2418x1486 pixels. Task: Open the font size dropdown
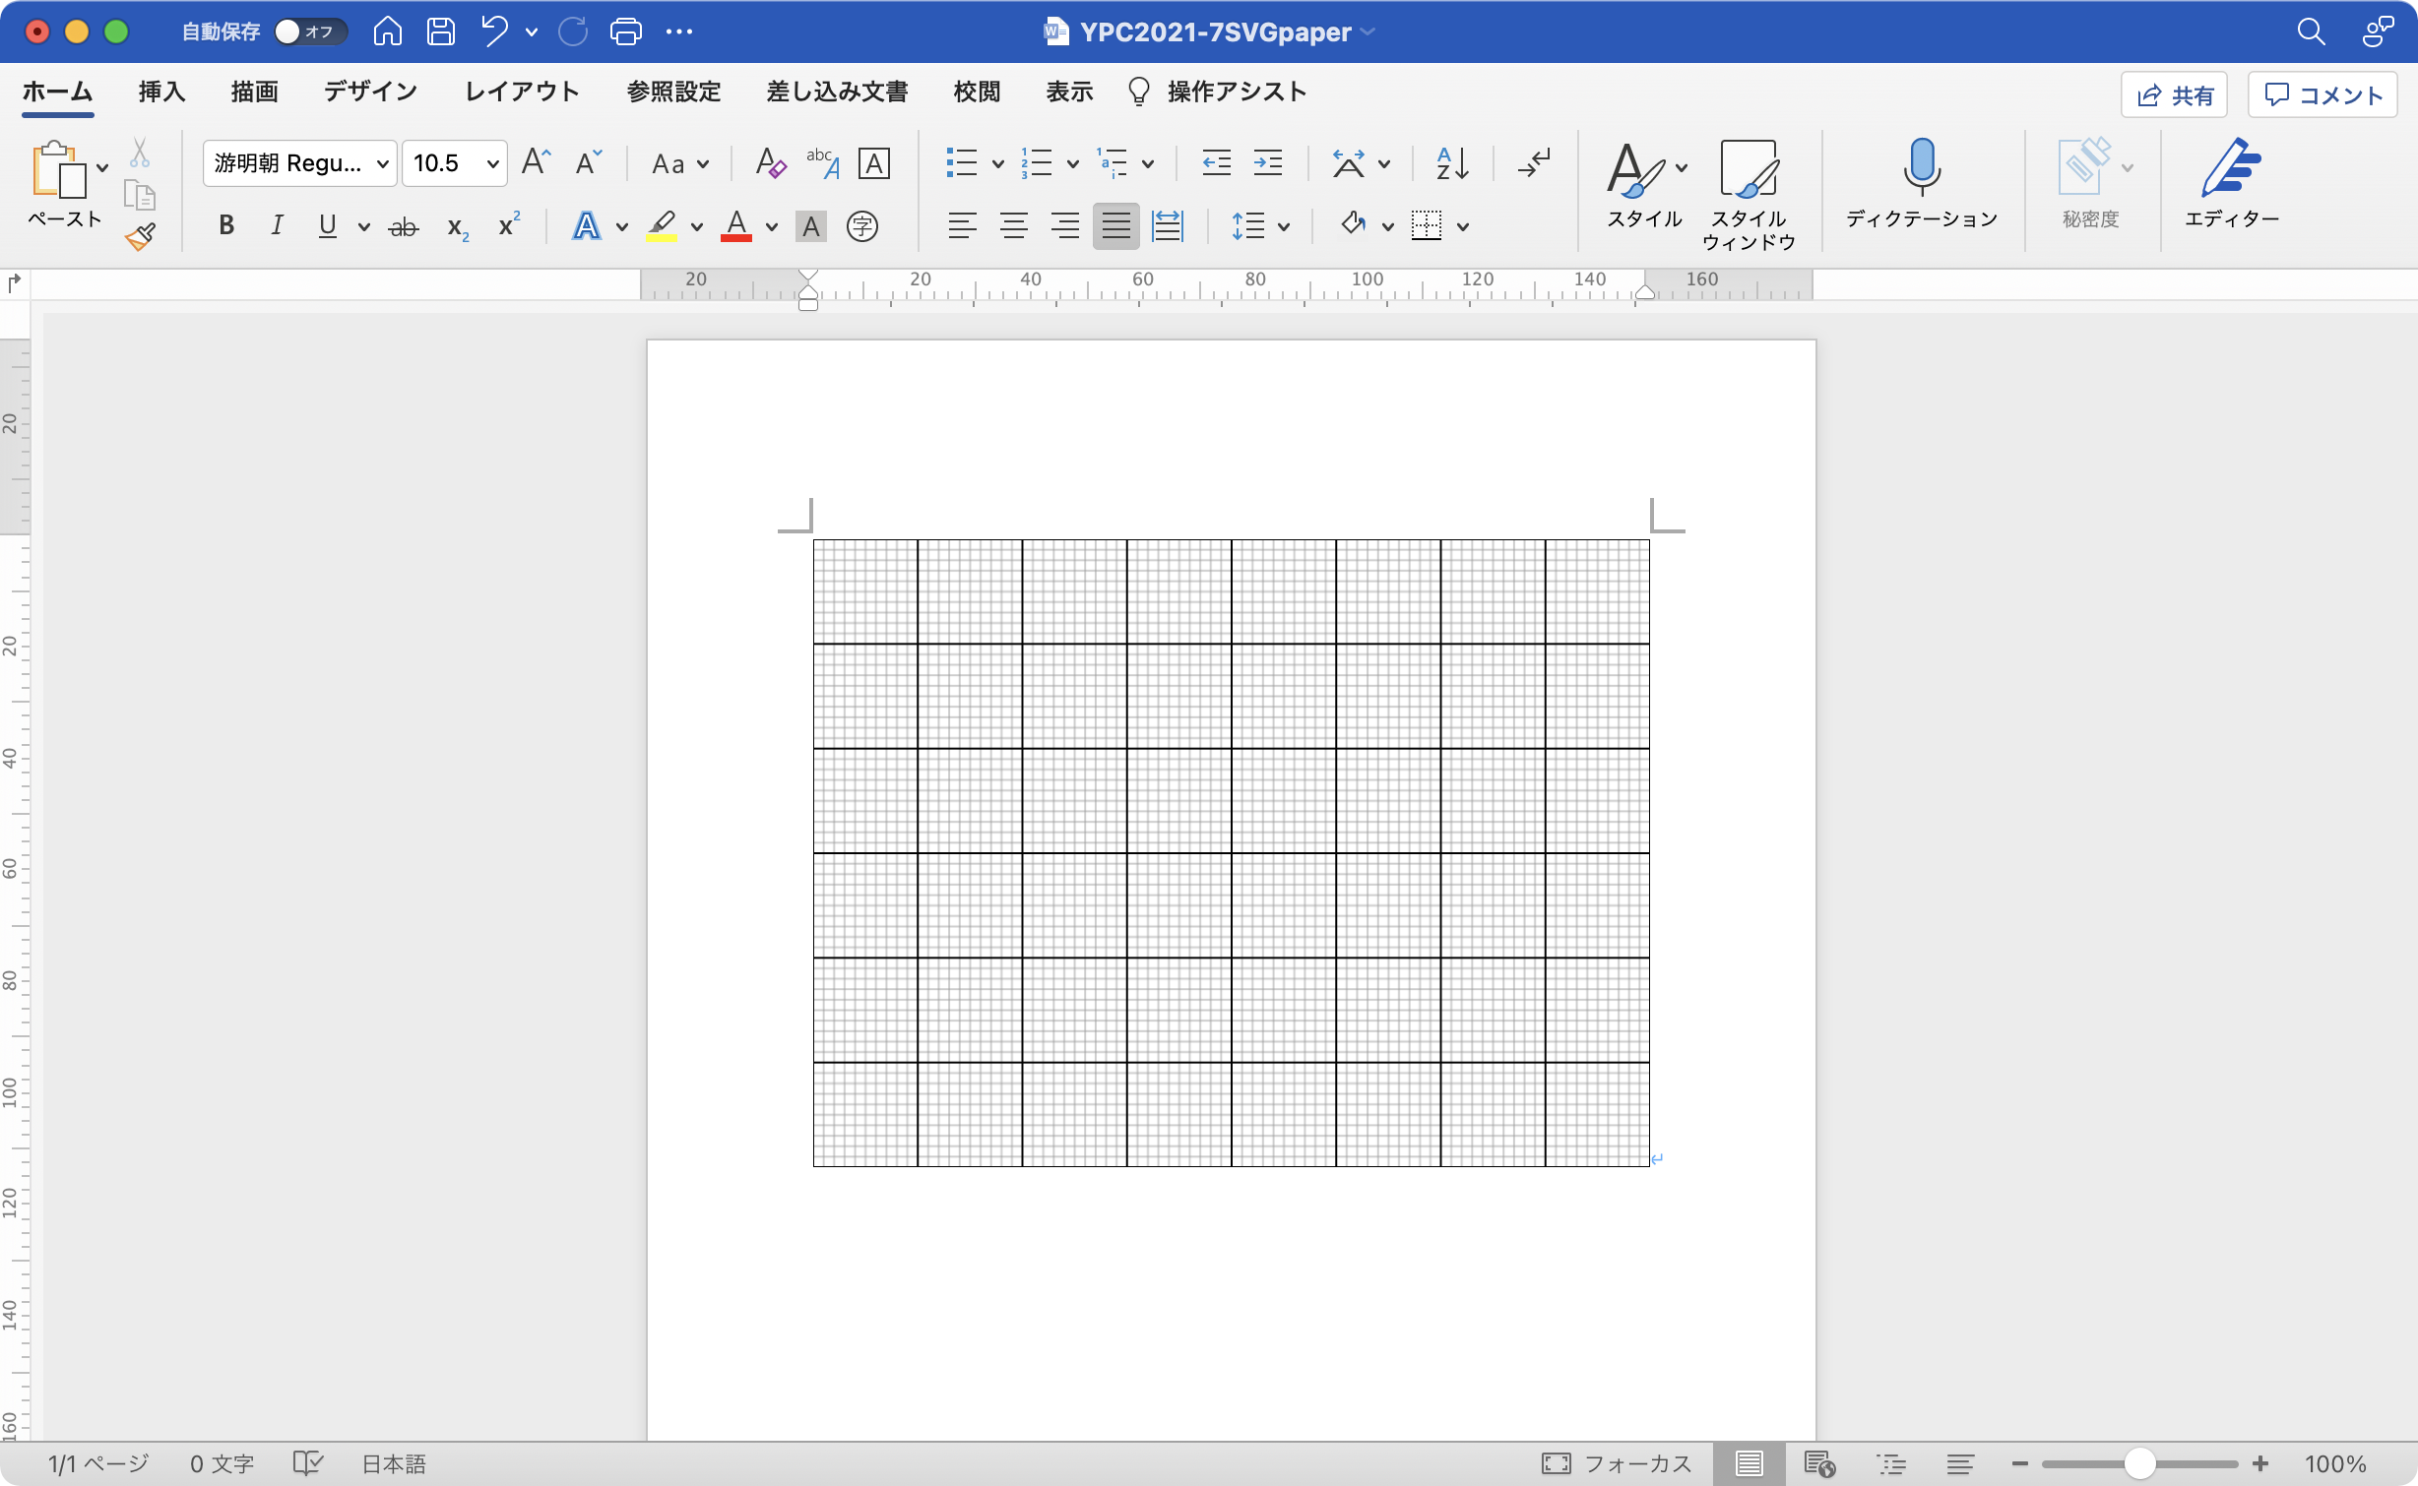(x=493, y=163)
